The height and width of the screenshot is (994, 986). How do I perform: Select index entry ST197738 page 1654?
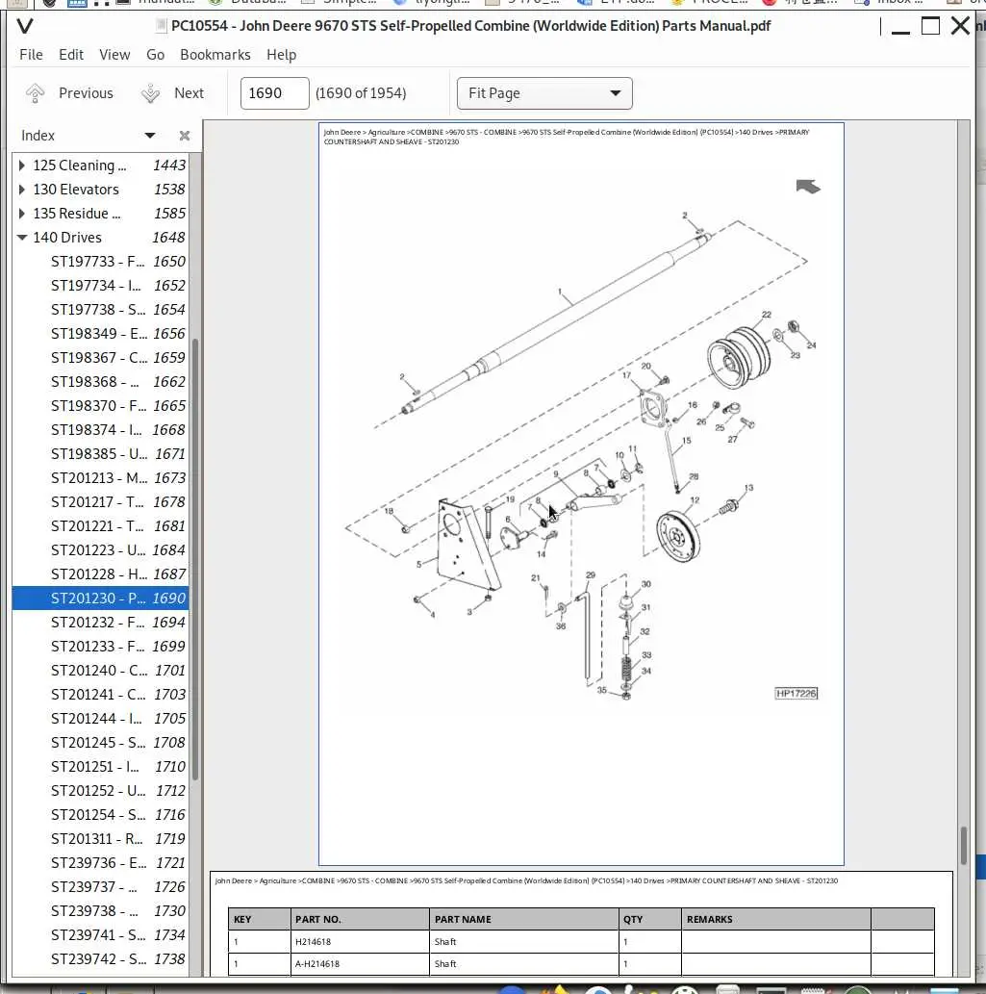100,310
